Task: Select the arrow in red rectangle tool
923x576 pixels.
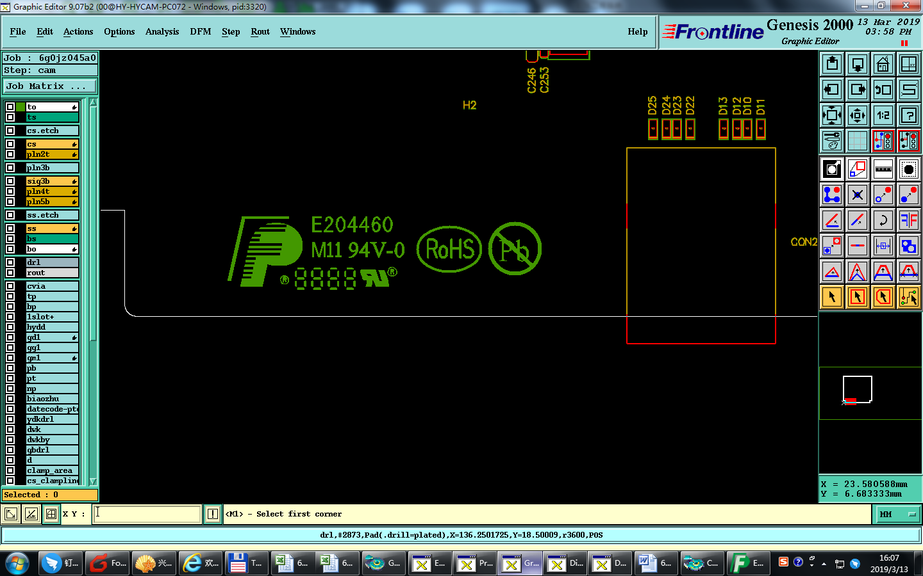Action: click(x=858, y=297)
